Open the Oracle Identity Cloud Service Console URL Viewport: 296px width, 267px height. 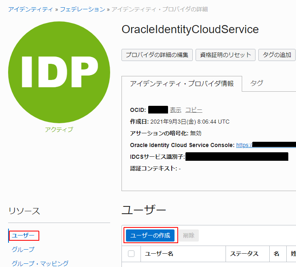266,145
